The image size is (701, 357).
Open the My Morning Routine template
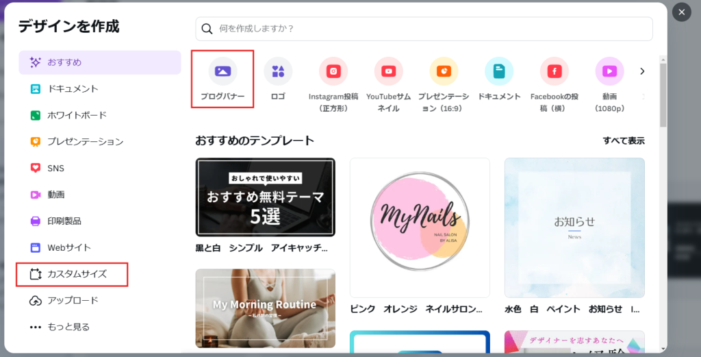point(265,308)
